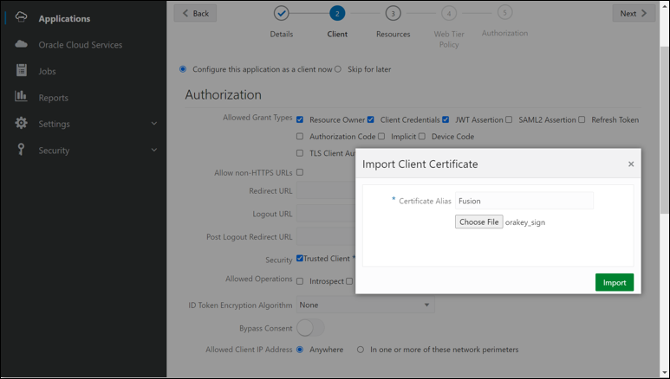Click the Web Tier Policy step 4

(x=449, y=13)
